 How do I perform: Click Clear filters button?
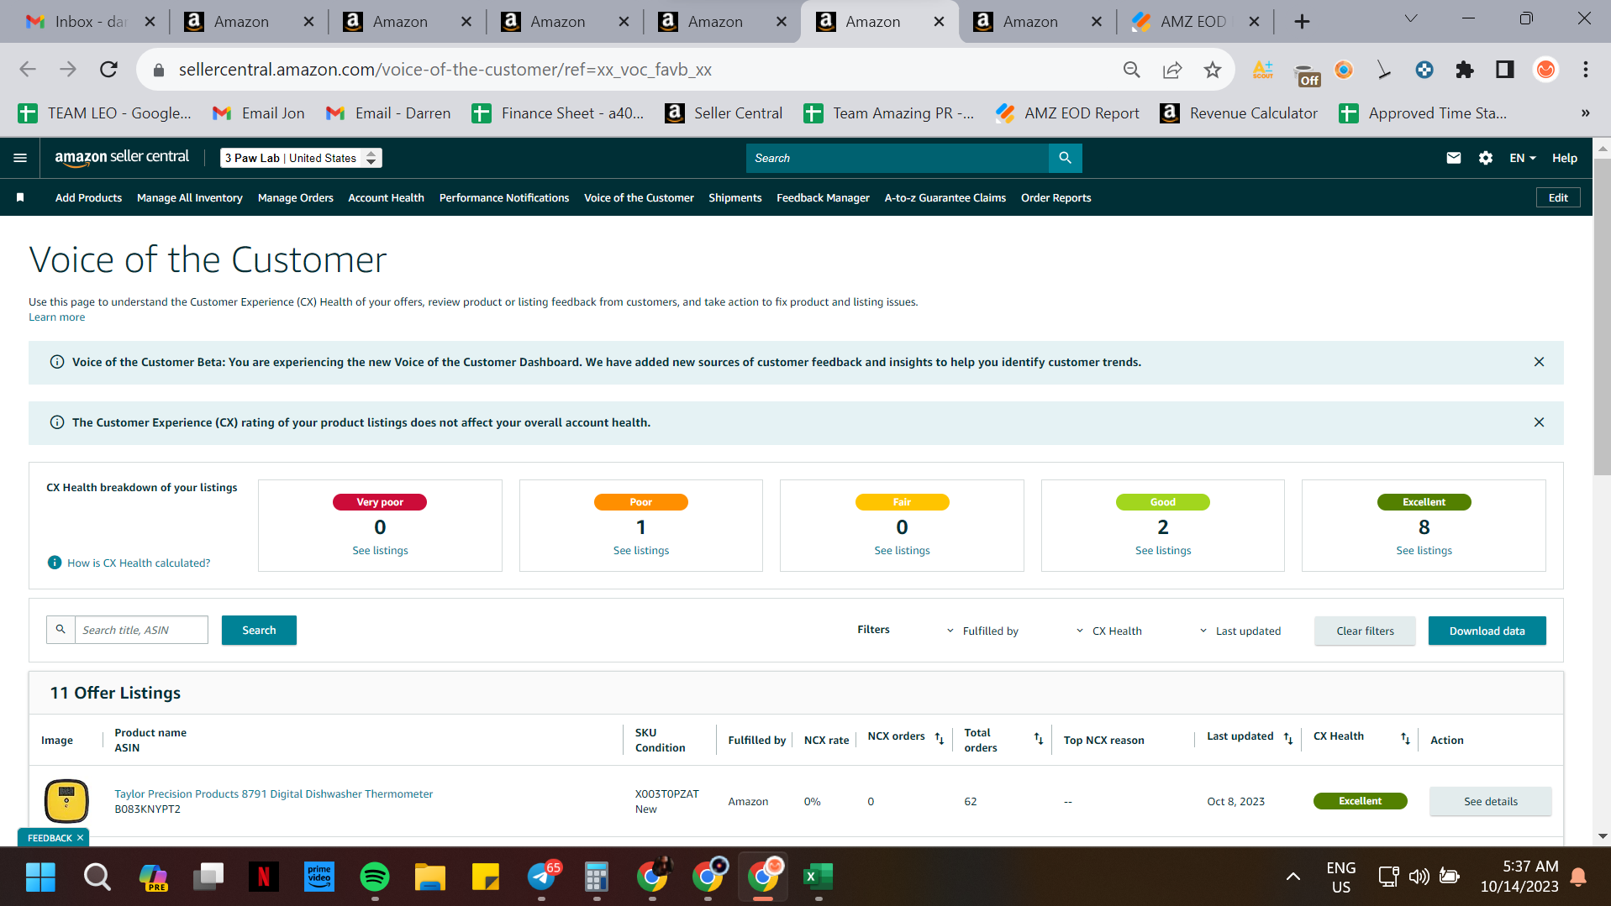point(1365,631)
